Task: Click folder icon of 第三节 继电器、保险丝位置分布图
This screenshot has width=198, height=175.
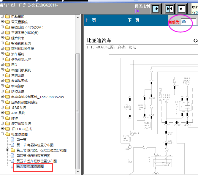Action: (x=13, y=150)
